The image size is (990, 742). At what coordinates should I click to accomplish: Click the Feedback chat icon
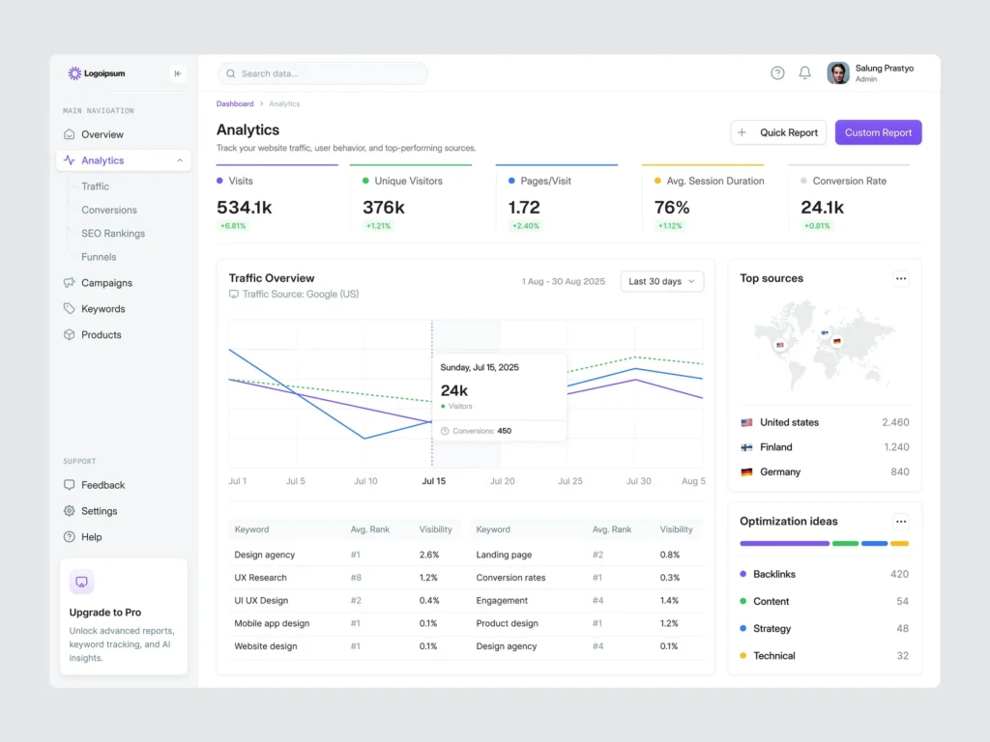tap(69, 485)
